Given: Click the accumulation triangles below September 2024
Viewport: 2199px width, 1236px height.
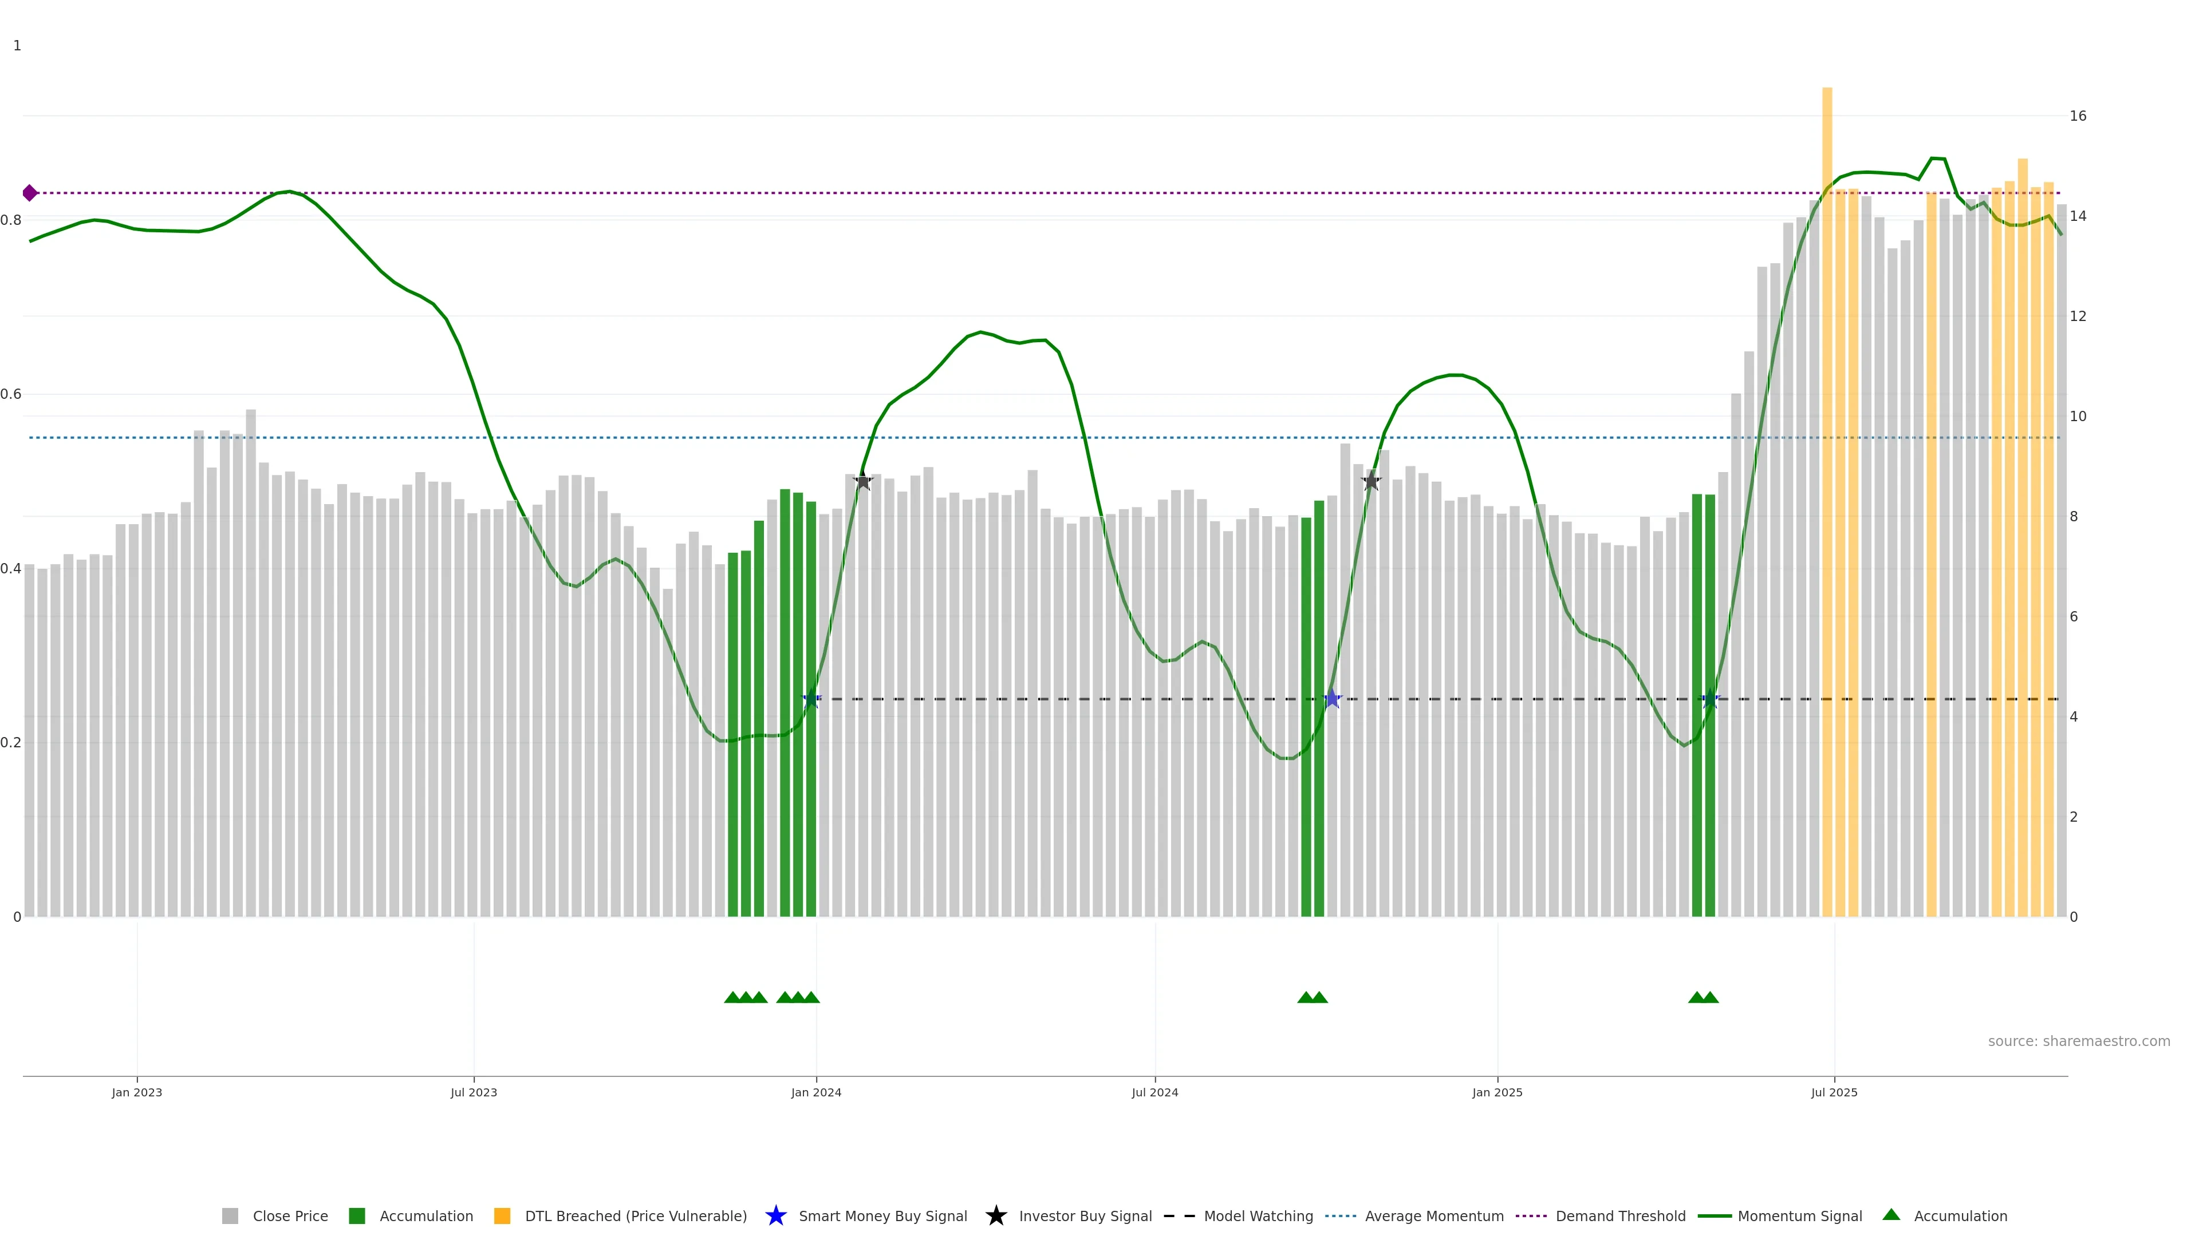Looking at the screenshot, I should (1312, 997).
